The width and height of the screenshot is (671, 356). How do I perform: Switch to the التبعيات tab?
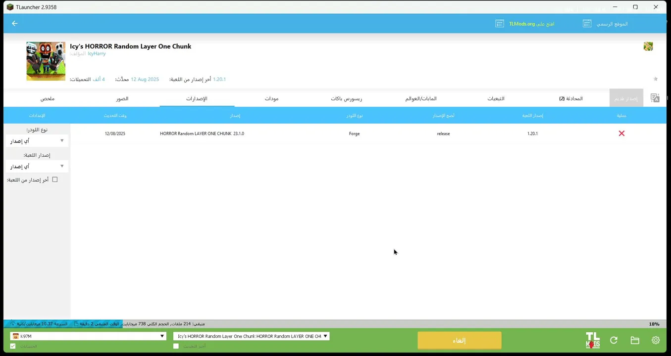point(496,98)
